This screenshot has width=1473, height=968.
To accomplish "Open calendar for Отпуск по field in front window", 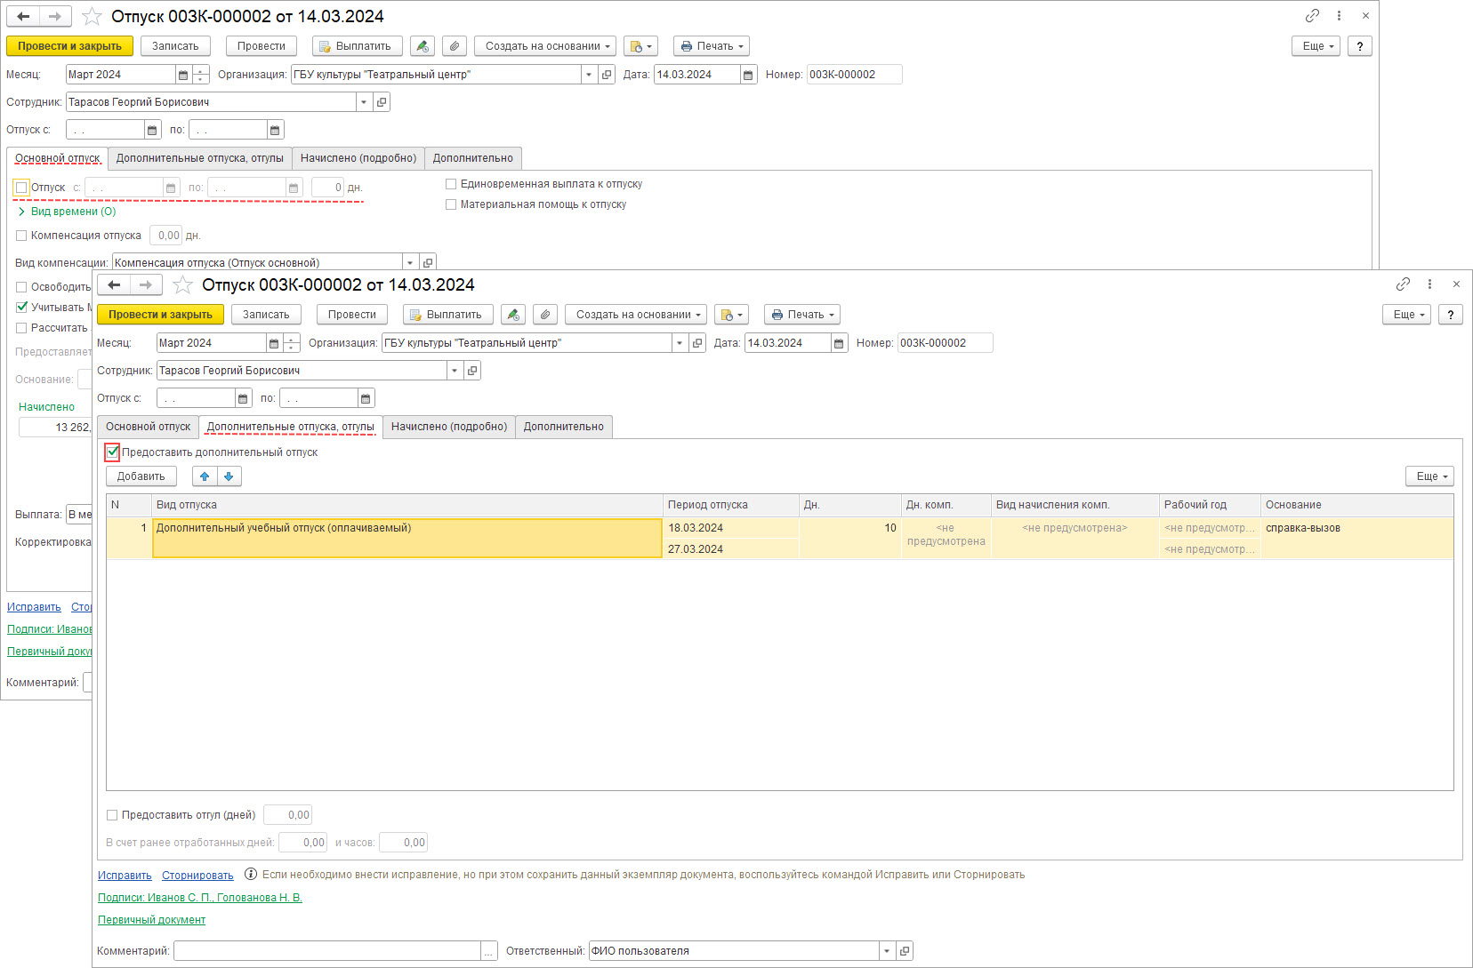I will click(366, 398).
